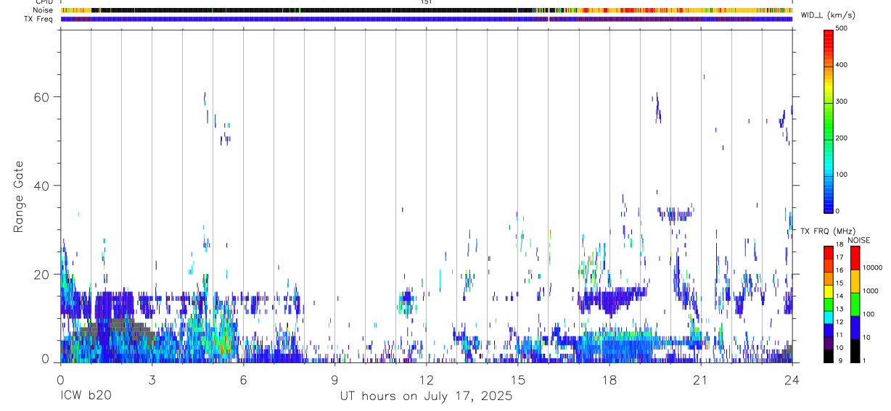Click the 18 hour tick label
This screenshot has width=891, height=411.
(609, 379)
